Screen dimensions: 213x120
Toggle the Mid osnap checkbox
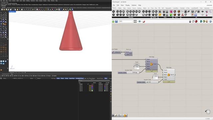[15, 76]
